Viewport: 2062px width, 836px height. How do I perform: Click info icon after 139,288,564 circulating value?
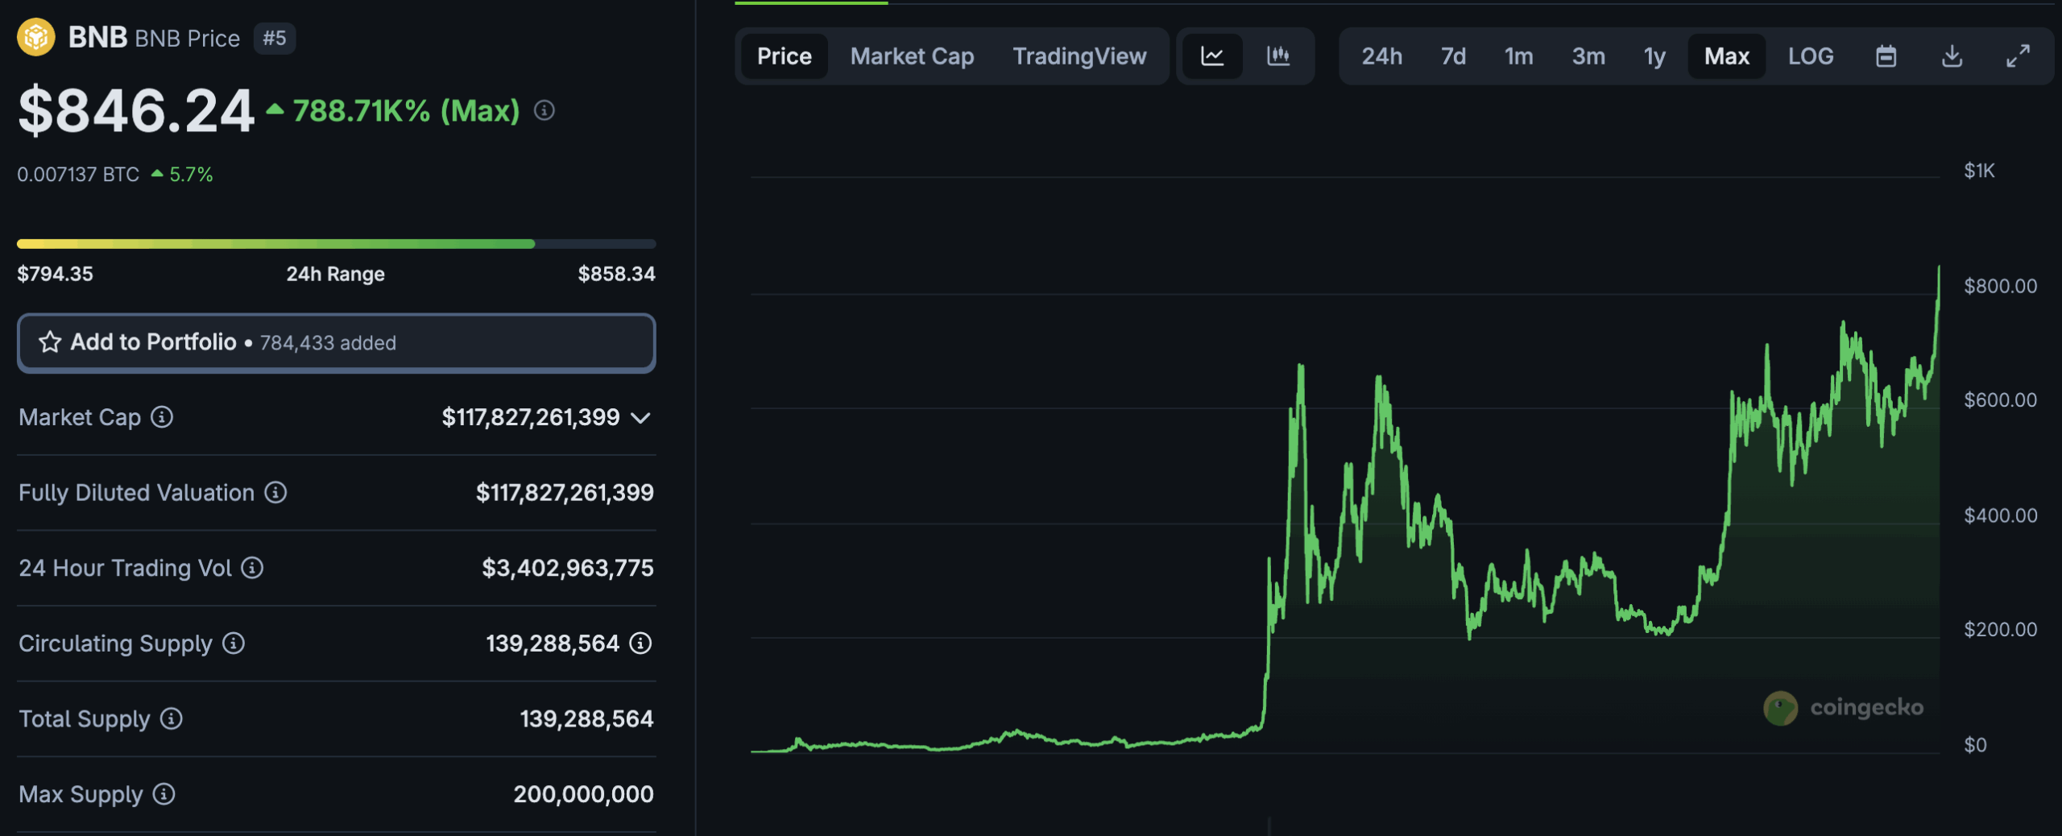coord(640,644)
